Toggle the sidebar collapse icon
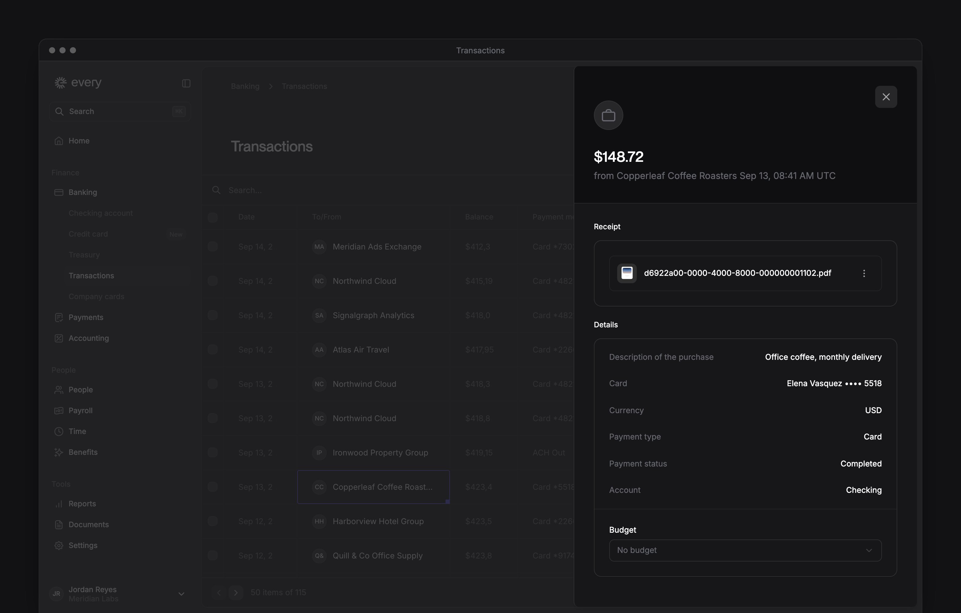This screenshot has height=613, width=961. pyautogui.click(x=186, y=83)
